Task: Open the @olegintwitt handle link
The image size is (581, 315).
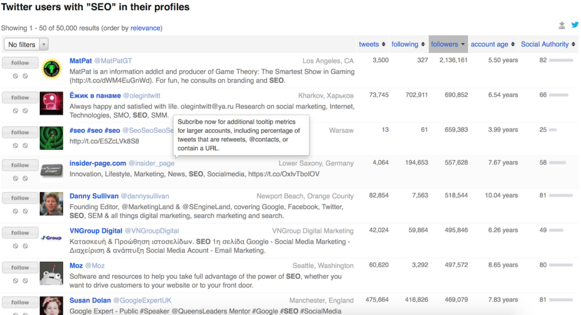Action: coord(141,96)
